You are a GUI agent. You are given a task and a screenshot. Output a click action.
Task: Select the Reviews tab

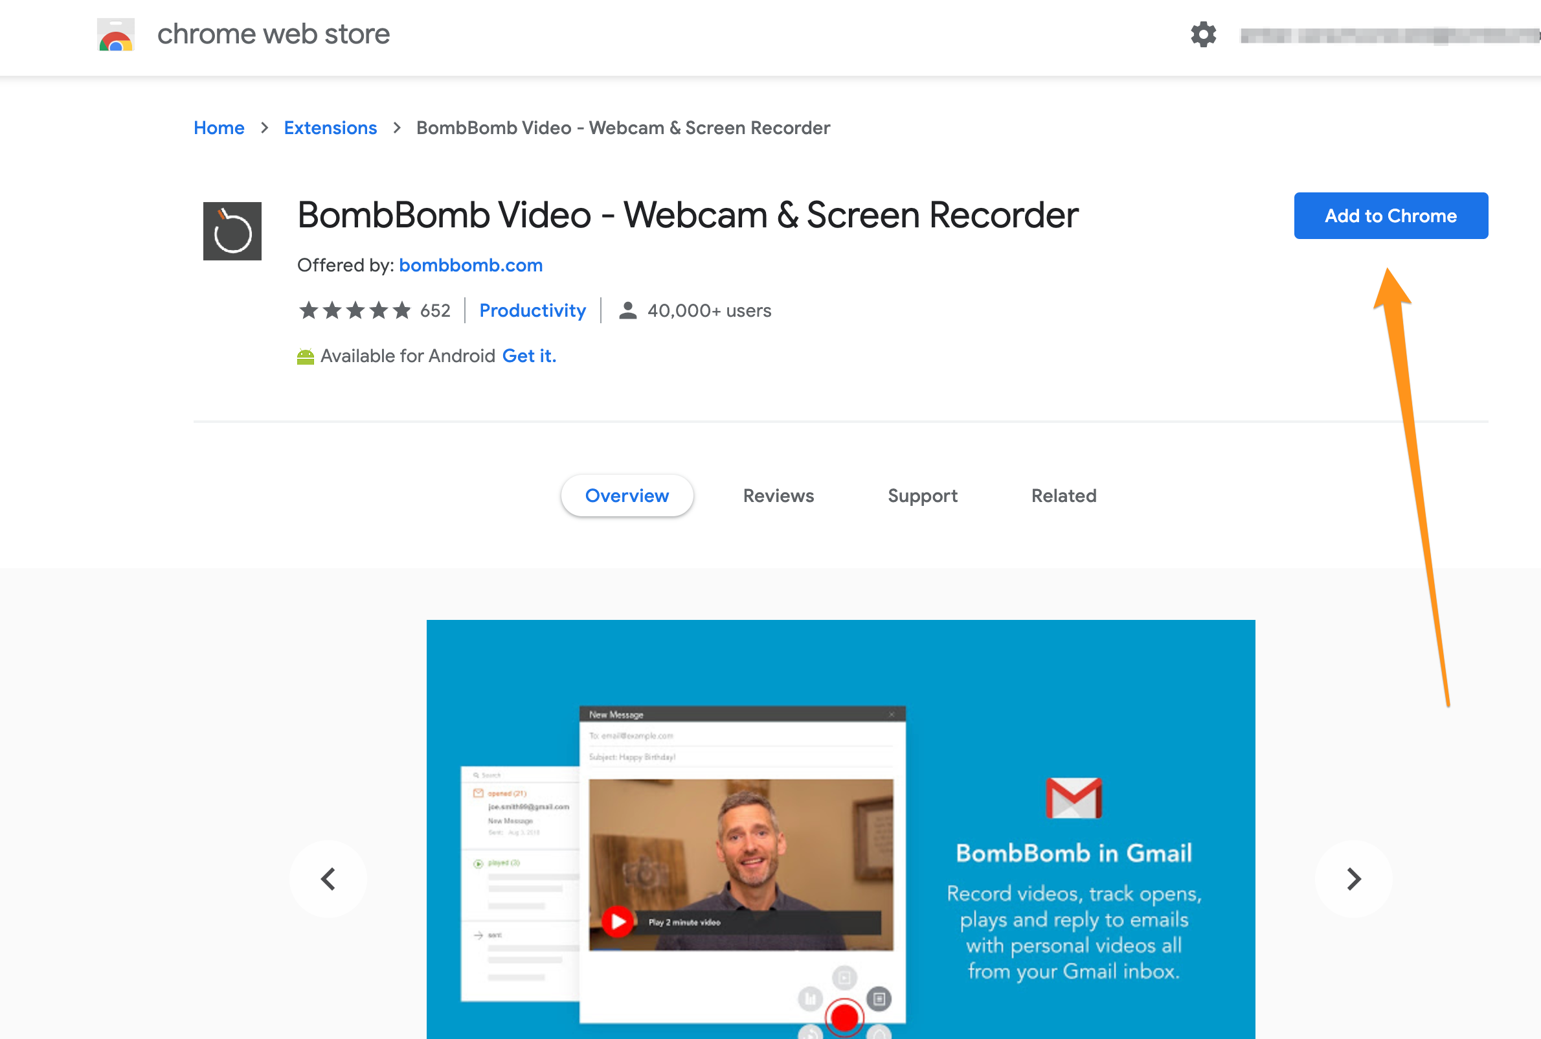(x=778, y=495)
